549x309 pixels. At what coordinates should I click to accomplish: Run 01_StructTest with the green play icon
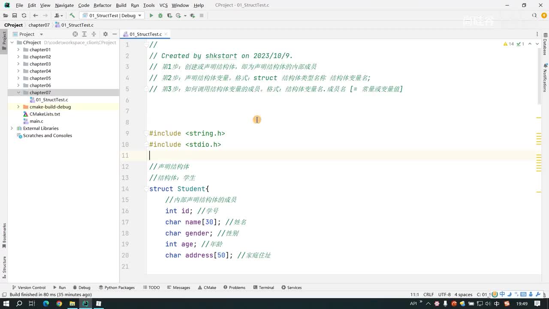(x=151, y=15)
